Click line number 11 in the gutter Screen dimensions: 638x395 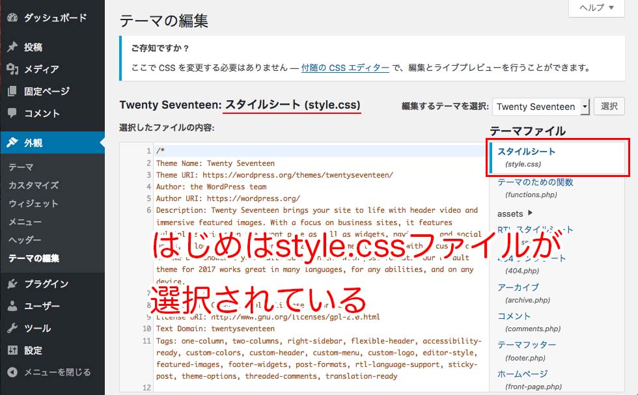147,340
